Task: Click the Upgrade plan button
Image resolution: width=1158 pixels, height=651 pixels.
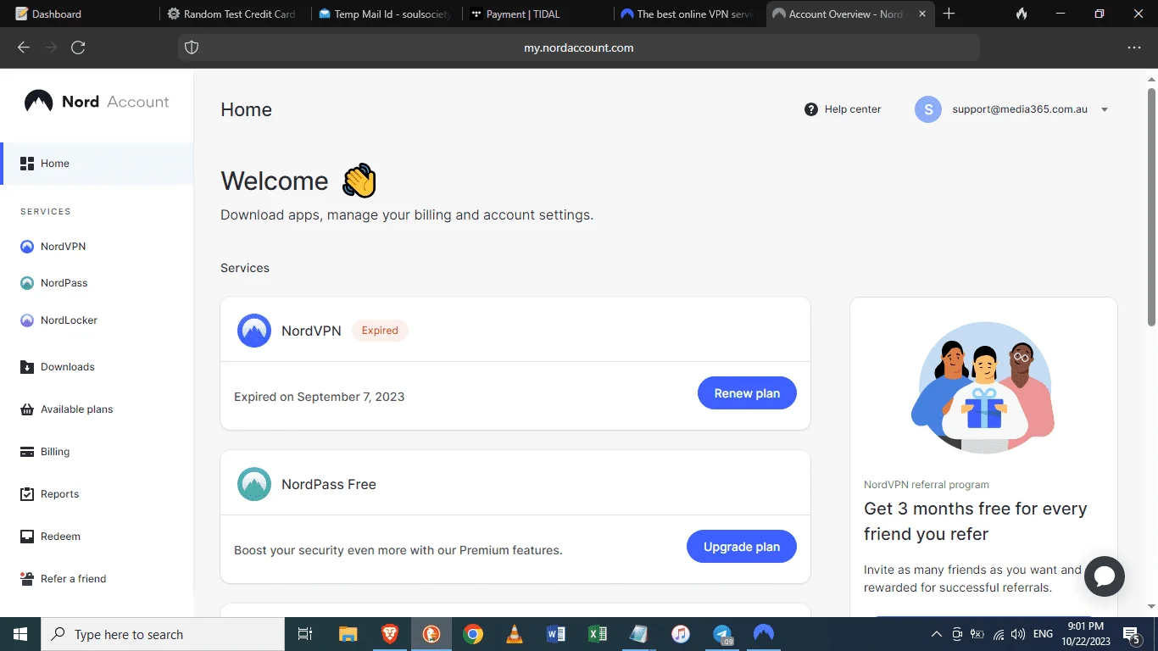Action: click(742, 547)
